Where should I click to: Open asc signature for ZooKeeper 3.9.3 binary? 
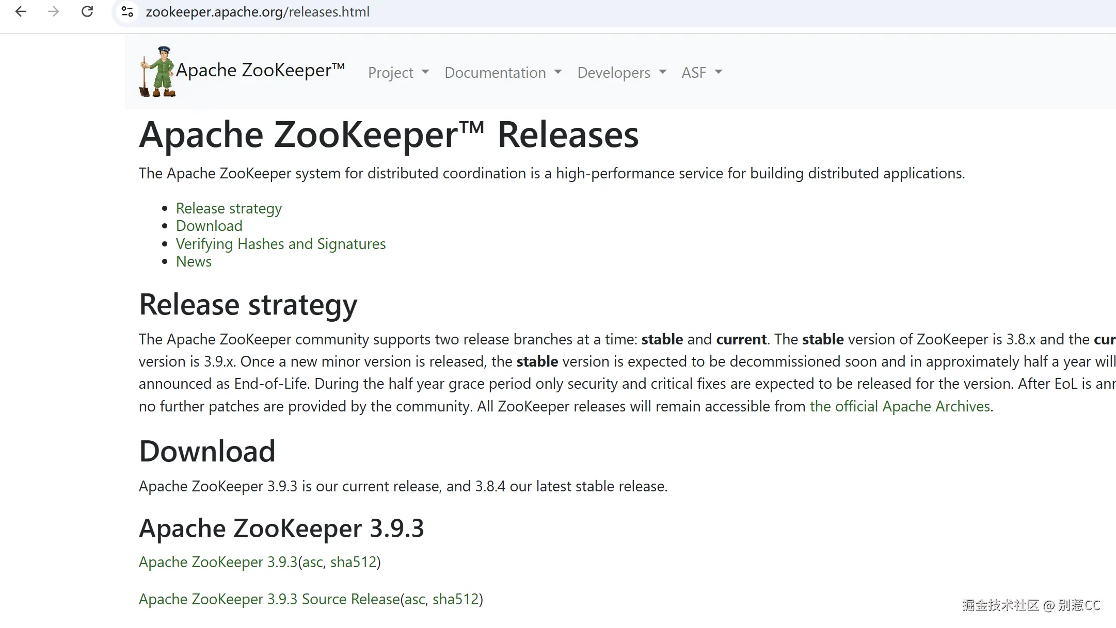coord(312,562)
